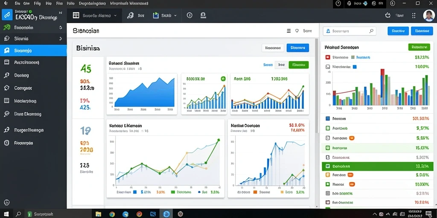Click the circular icon in the title bar
Screen dimensions: 437x218
click(338, 3)
